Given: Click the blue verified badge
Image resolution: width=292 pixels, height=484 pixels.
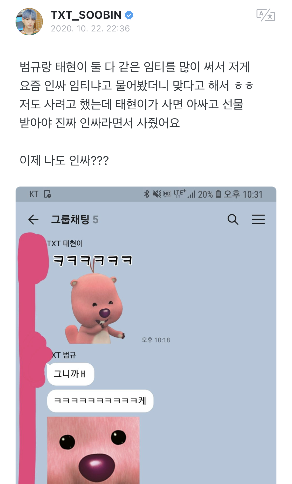Looking at the screenshot, I should point(129,15).
